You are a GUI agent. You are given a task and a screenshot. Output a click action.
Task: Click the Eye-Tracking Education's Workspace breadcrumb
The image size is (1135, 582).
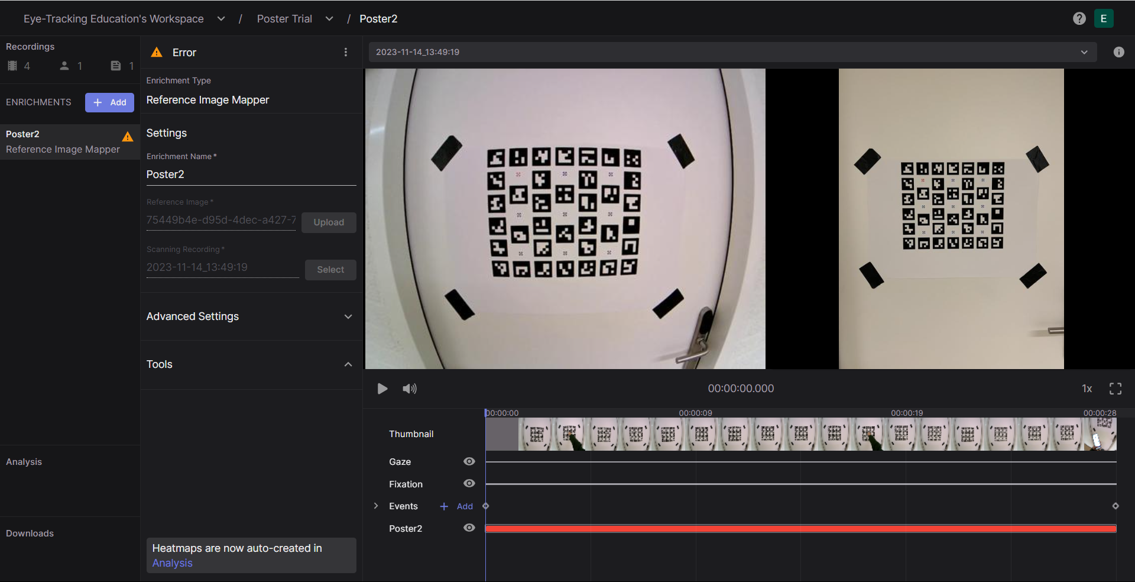point(113,19)
